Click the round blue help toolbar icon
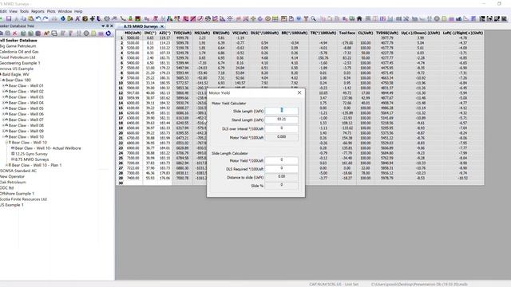Image resolution: width=511 pixels, height=287 pixels. pos(299,18)
